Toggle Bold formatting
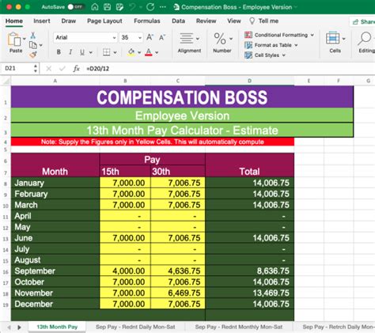The width and height of the screenshot is (375, 333). pyautogui.click(x=59, y=52)
